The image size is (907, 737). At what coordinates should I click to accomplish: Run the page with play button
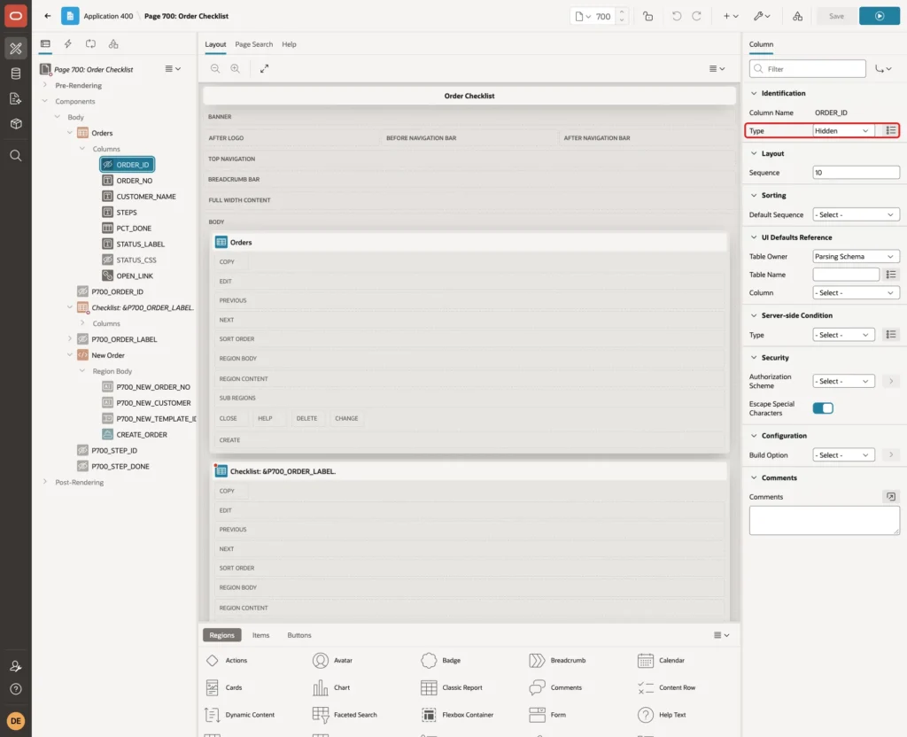pyautogui.click(x=880, y=16)
